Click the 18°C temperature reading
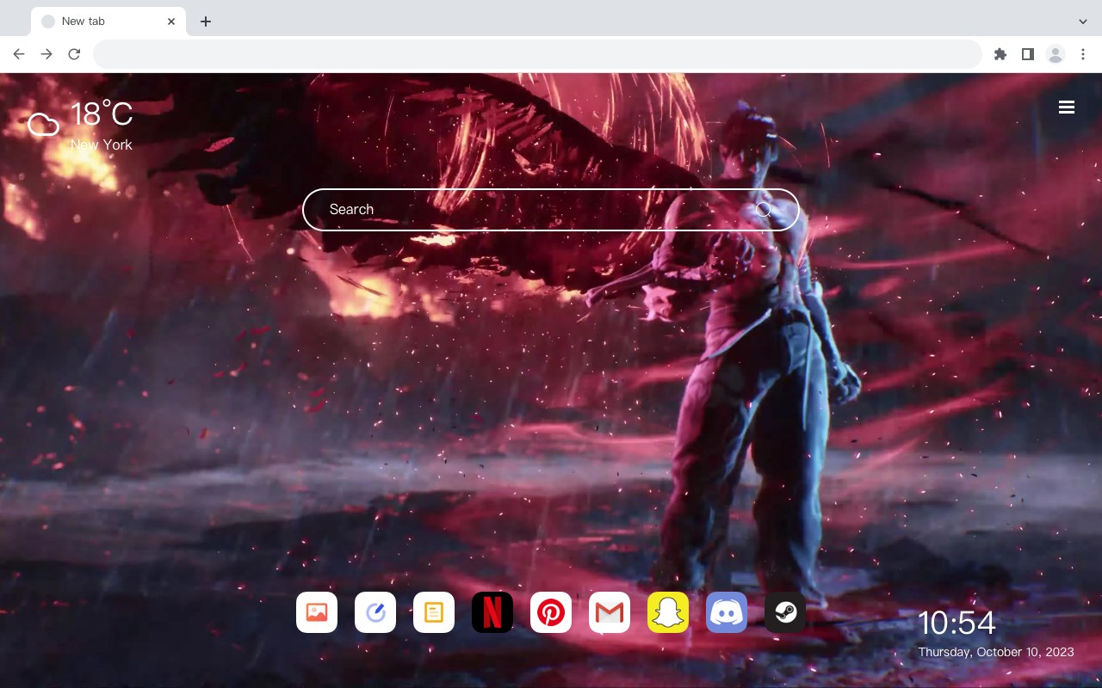Viewport: 1102px width, 688px height. [102, 114]
